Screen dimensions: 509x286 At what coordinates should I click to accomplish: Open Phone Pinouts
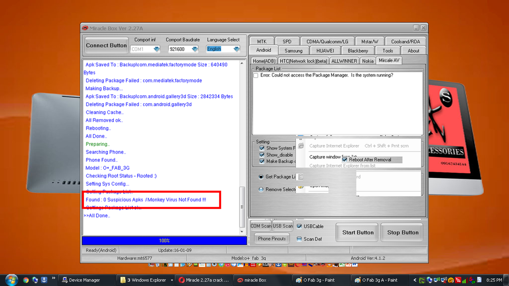click(x=272, y=239)
